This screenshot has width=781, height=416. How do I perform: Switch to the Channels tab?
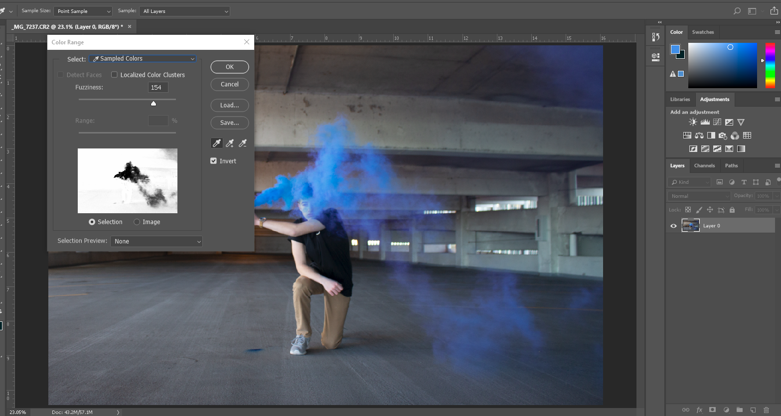[x=704, y=165]
